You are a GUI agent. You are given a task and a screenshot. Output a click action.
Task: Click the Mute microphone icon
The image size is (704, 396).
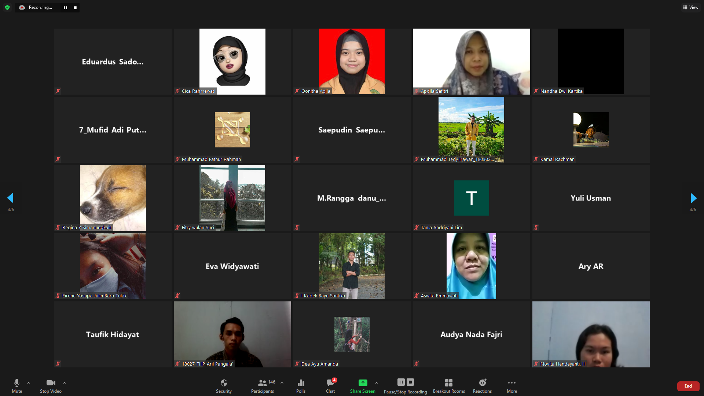(17, 383)
